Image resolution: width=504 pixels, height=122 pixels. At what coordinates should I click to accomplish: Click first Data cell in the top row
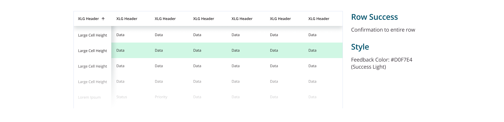[120, 35]
